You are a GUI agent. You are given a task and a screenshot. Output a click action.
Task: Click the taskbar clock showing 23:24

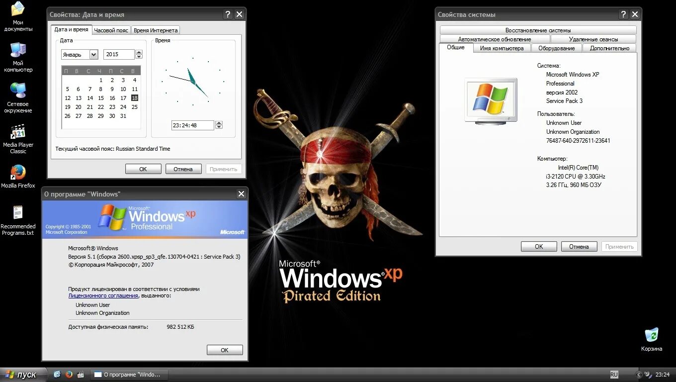662,375
